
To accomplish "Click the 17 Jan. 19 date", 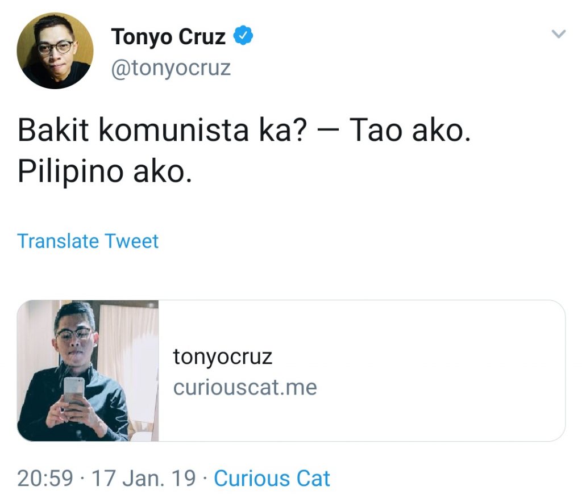I will [144, 478].
